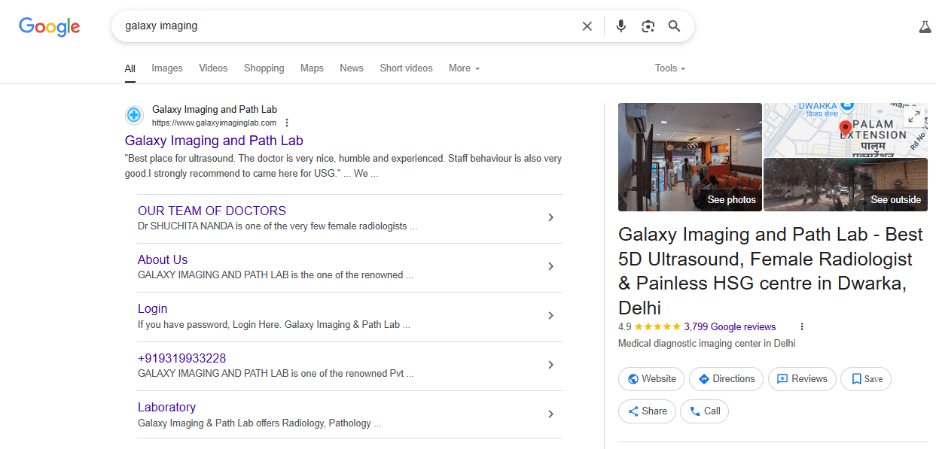
Task: Switch to the News tab
Action: tap(352, 68)
